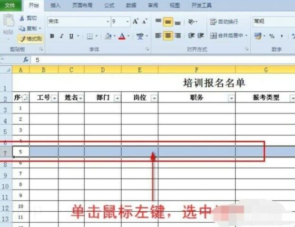Open fill color dropdown arrow

pyautogui.click(x=114, y=36)
